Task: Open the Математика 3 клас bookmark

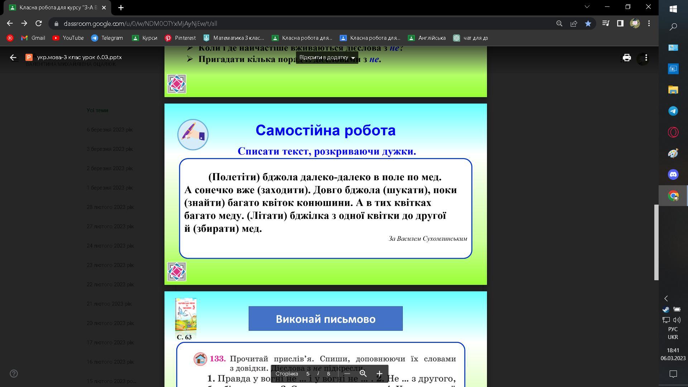Action: [x=234, y=38]
